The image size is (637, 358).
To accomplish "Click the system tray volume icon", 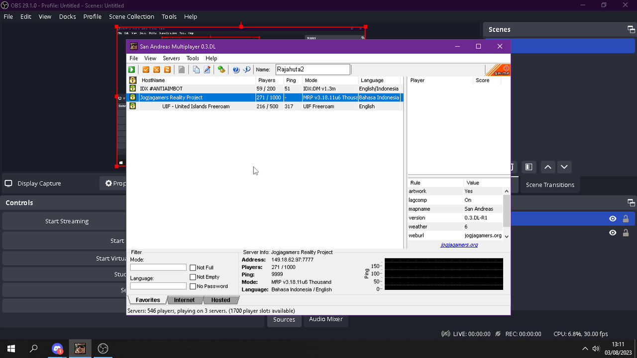I will (x=596, y=349).
